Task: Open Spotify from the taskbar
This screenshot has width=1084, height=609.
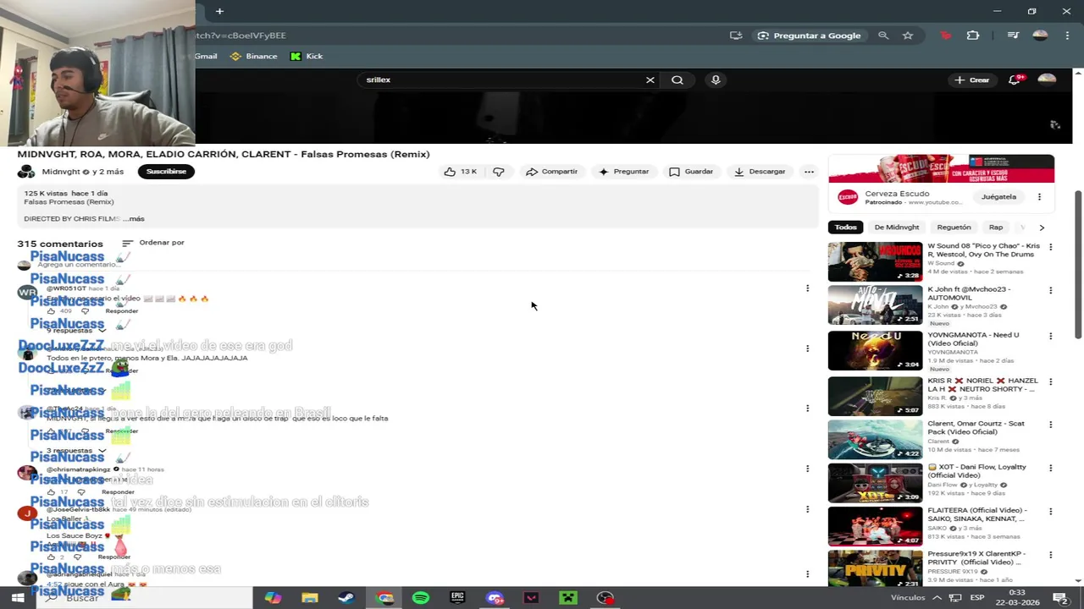Action: point(420,598)
